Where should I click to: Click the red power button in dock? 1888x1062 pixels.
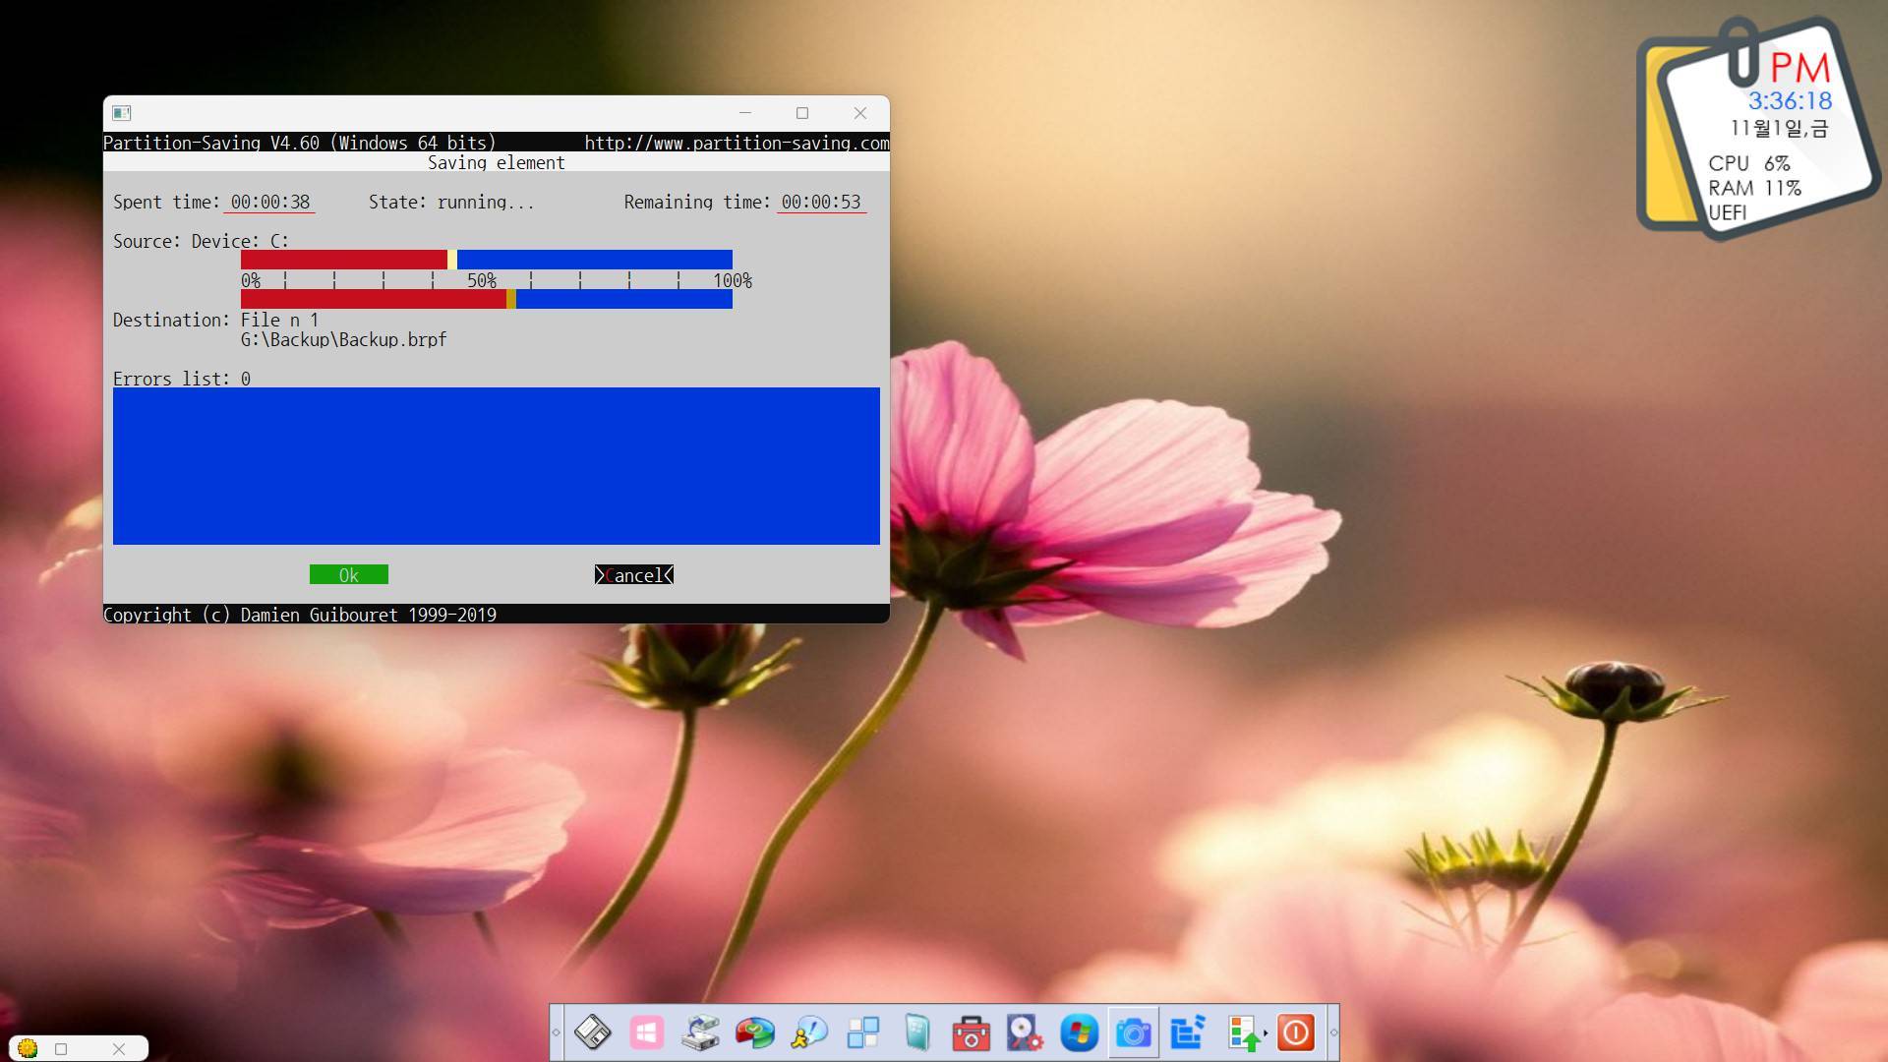click(x=1296, y=1032)
